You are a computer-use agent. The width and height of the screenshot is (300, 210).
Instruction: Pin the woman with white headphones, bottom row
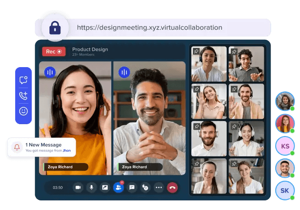(196, 163)
